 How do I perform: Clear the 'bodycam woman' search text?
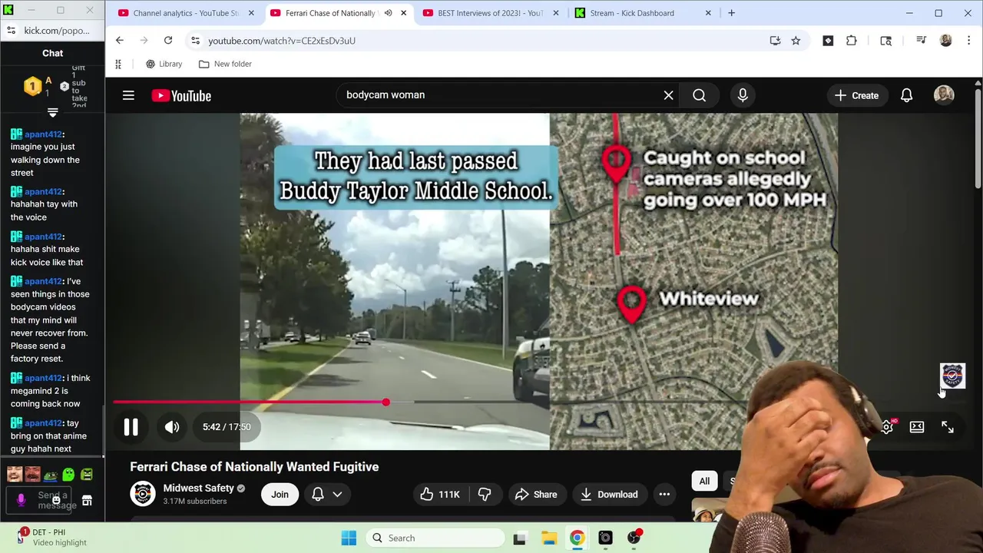[668, 95]
